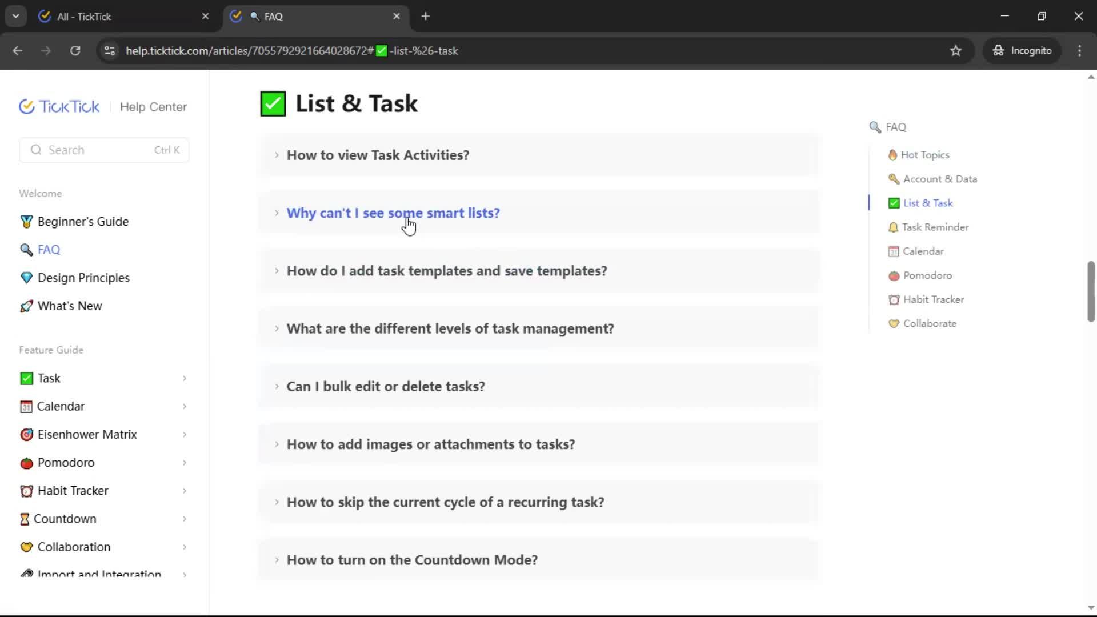Click the Search input field
Screen dimensions: 1097x617
tap(100, 150)
